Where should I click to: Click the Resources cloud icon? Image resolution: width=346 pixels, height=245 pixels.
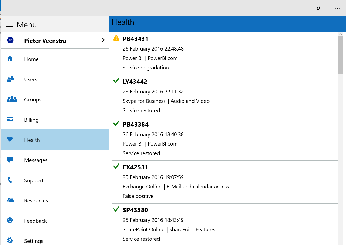click(x=10, y=200)
